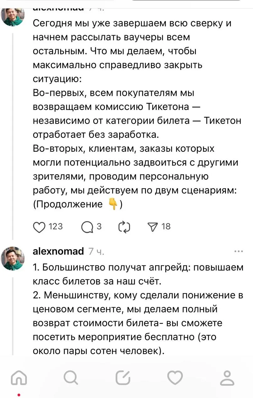Go to the Home feed tab
Viewport: 253px width, 398px height.
click(x=19, y=378)
